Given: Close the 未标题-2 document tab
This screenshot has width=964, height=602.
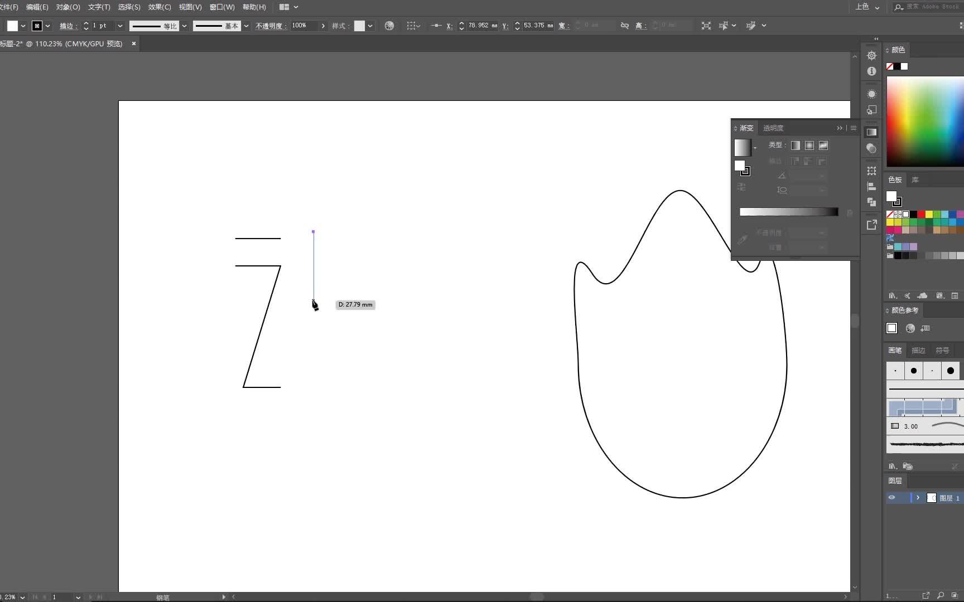Looking at the screenshot, I should coord(134,43).
